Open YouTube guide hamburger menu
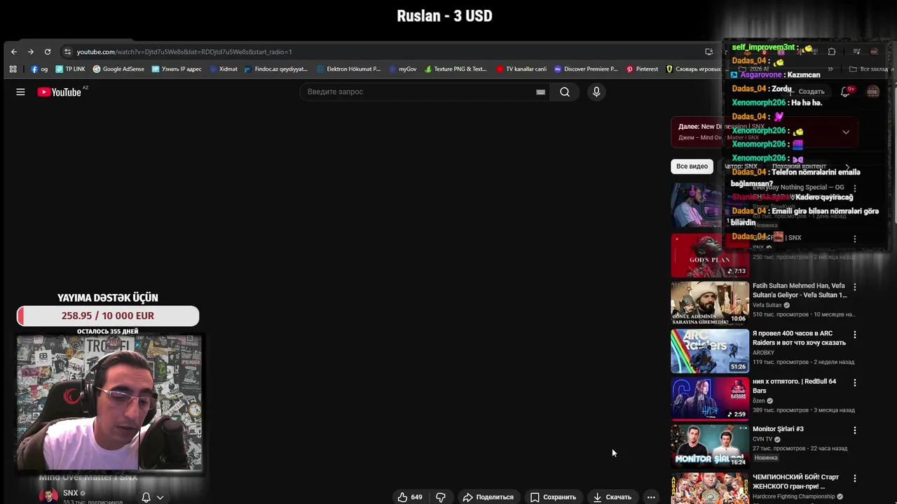Image resolution: width=897 pixels, height=504 pixels. click(x=20, y=92)
